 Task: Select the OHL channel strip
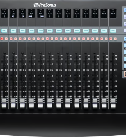tap(32, 31)
